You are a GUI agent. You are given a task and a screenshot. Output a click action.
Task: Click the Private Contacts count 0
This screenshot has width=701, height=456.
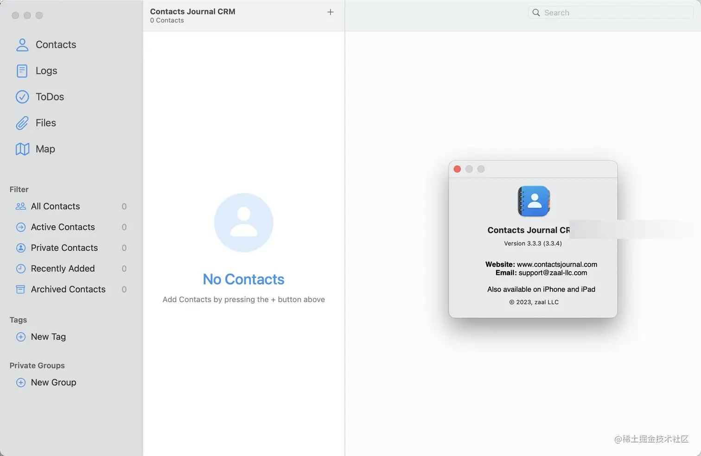(x=124, y=248)
